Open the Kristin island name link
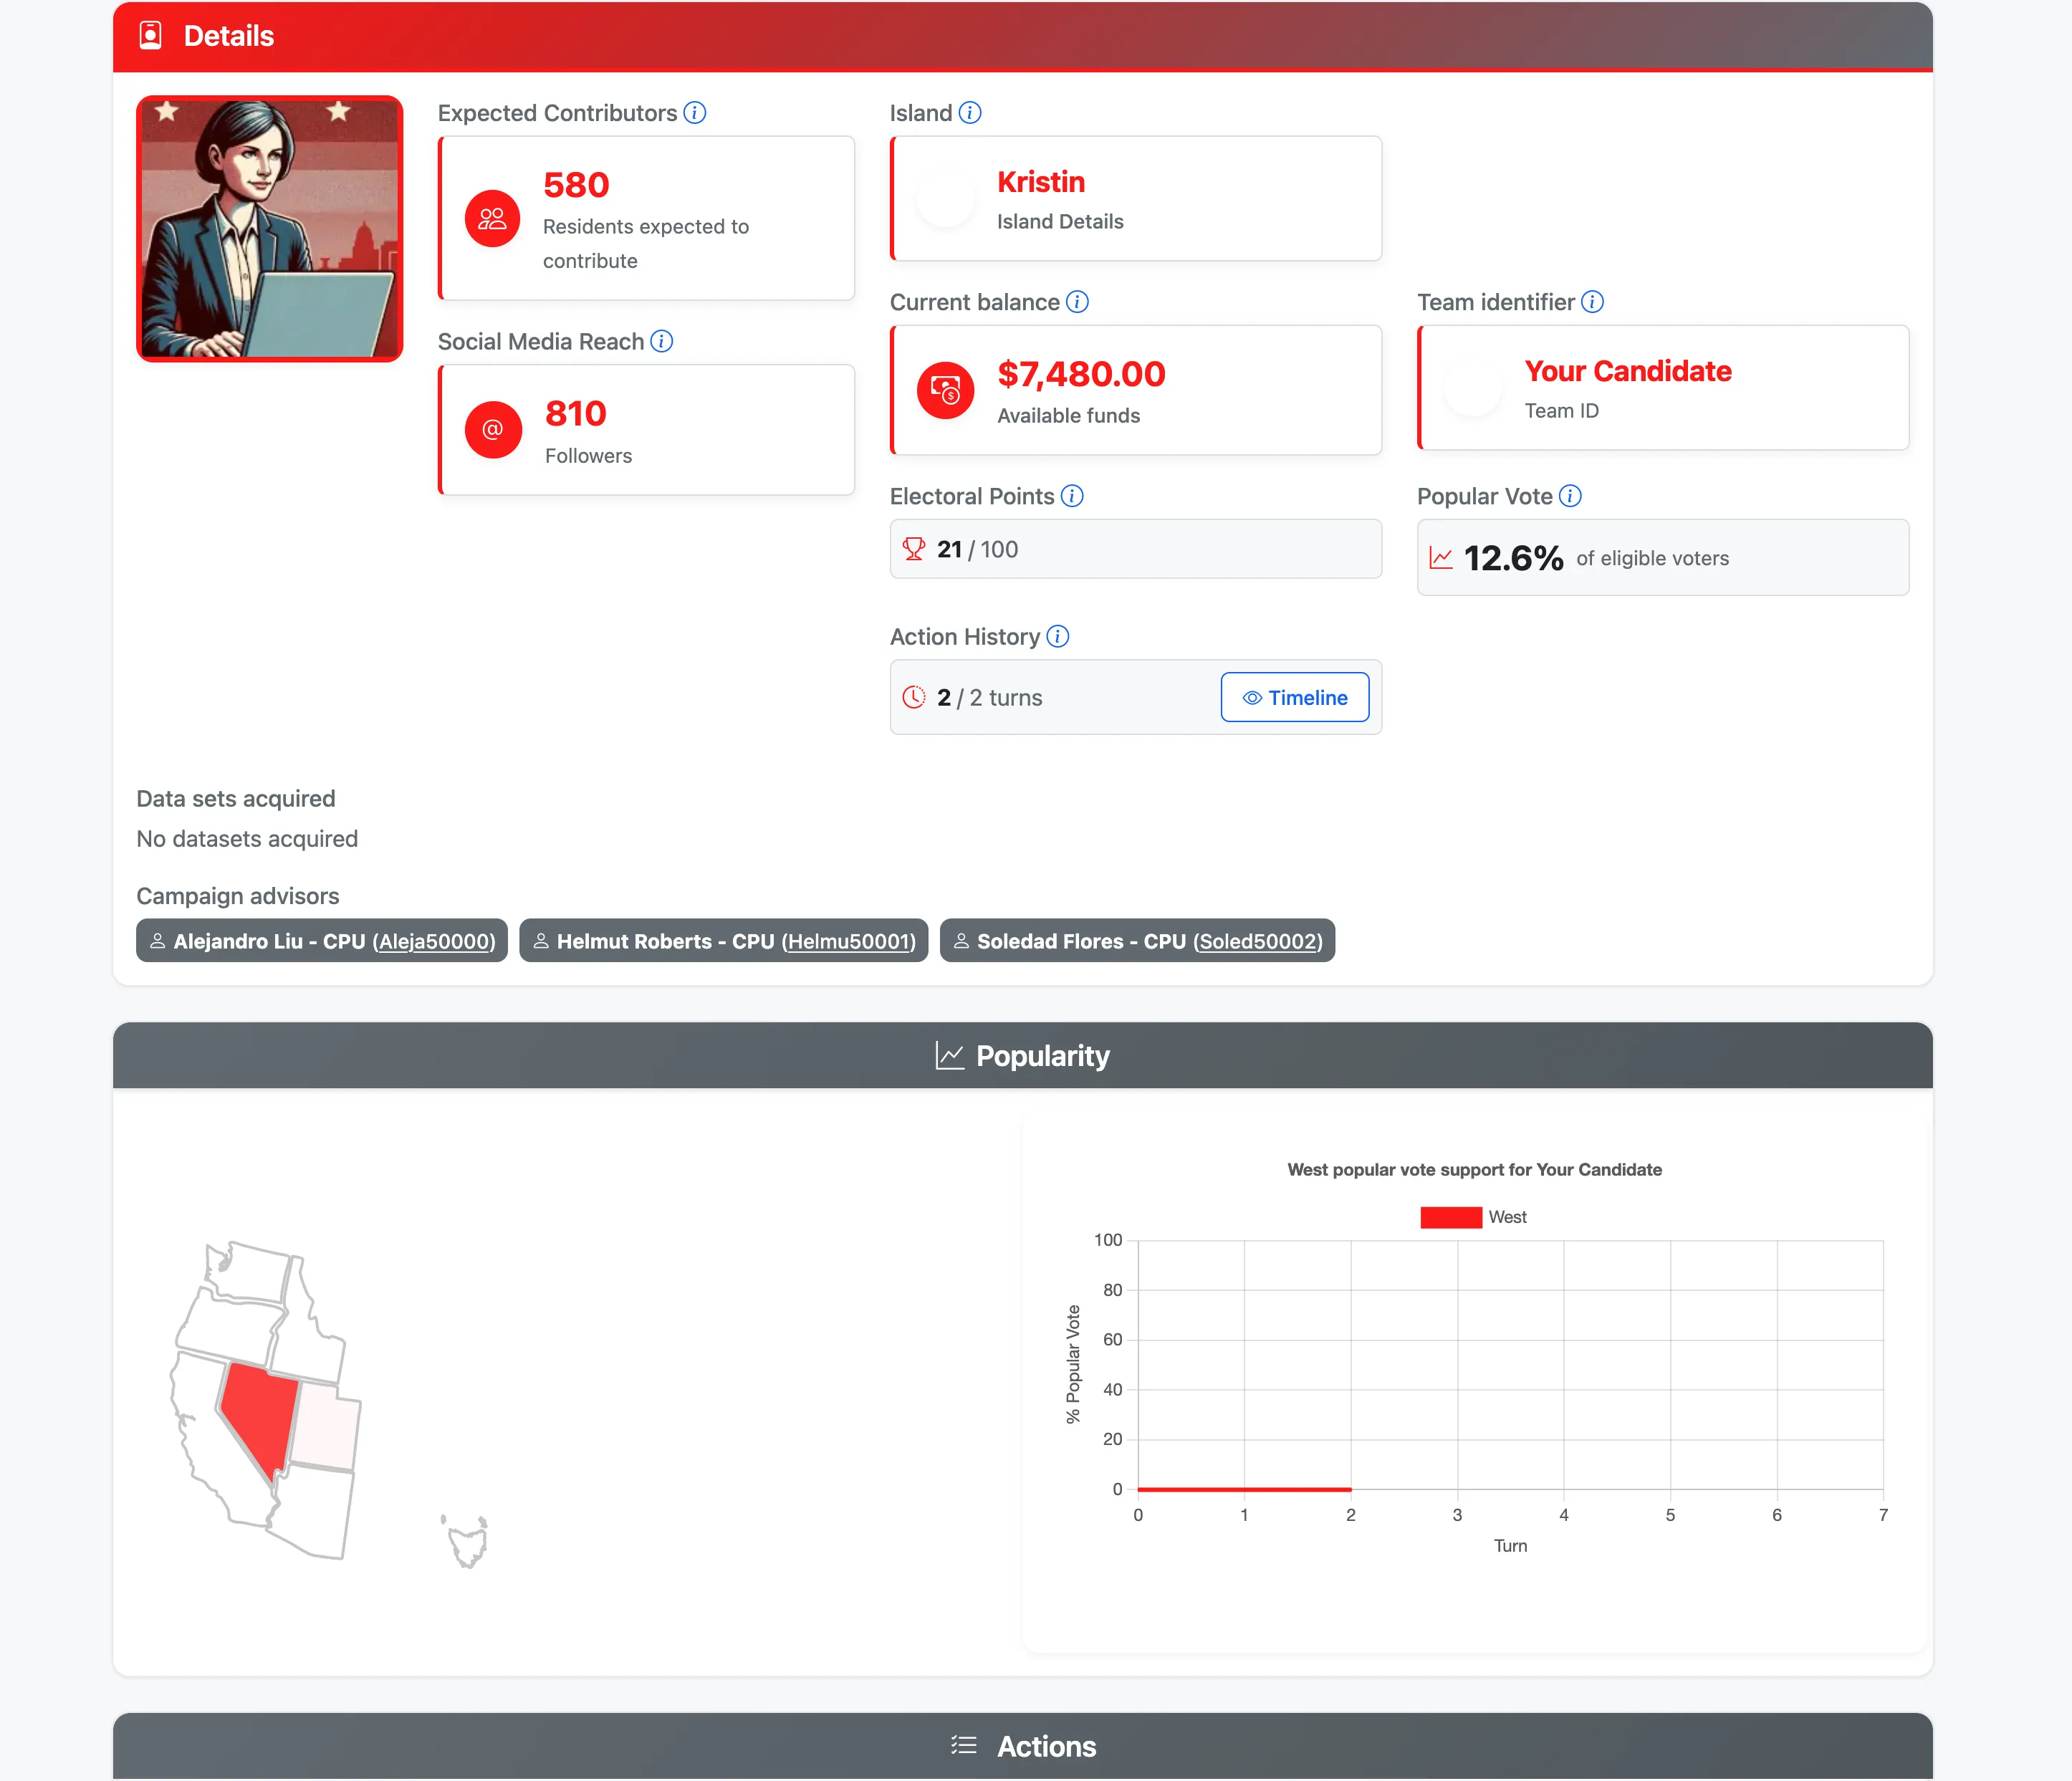Screen dimensions: 2072x1781 [x=1041, y=182]
